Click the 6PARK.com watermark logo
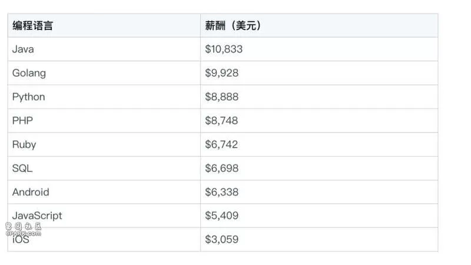This screenshot has width=471, height=265. click(24, 230)
